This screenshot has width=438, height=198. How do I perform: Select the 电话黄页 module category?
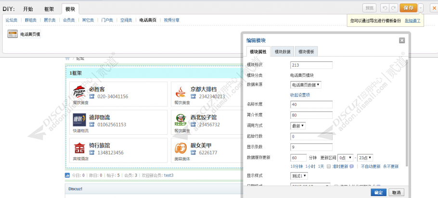(x=148, y=20)
